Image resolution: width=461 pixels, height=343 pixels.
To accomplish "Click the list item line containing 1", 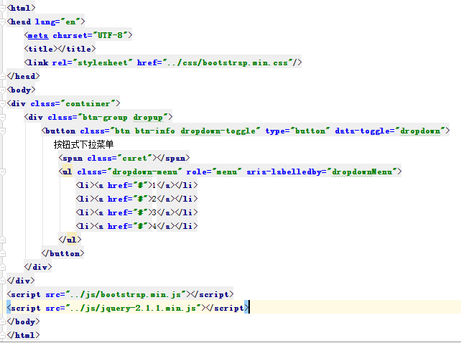I will (x=136, y=185).
